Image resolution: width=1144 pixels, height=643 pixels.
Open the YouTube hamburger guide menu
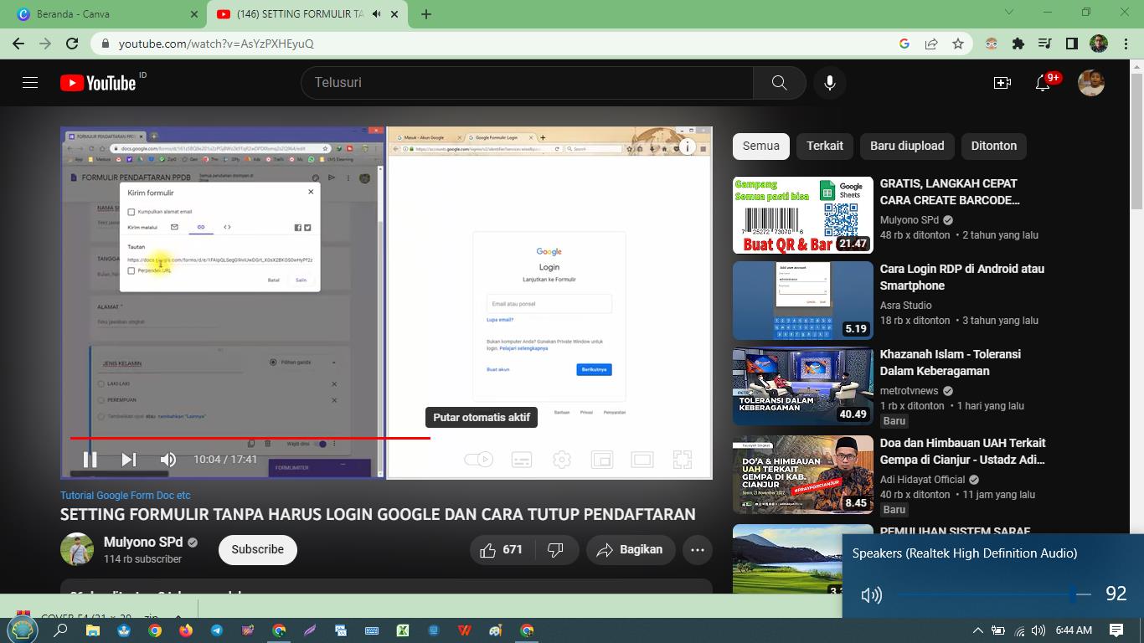point(30,82)
